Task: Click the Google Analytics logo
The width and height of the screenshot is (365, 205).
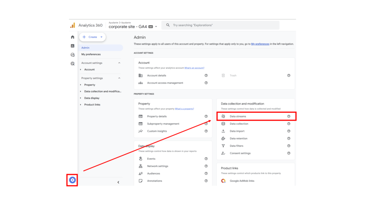Action: click(73, 25)
